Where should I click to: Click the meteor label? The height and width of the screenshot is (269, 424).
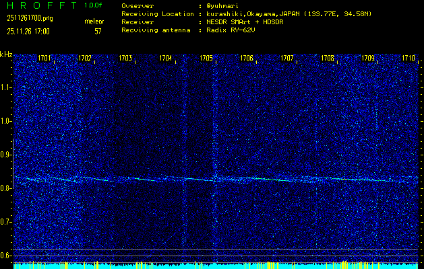coord(94,22)
